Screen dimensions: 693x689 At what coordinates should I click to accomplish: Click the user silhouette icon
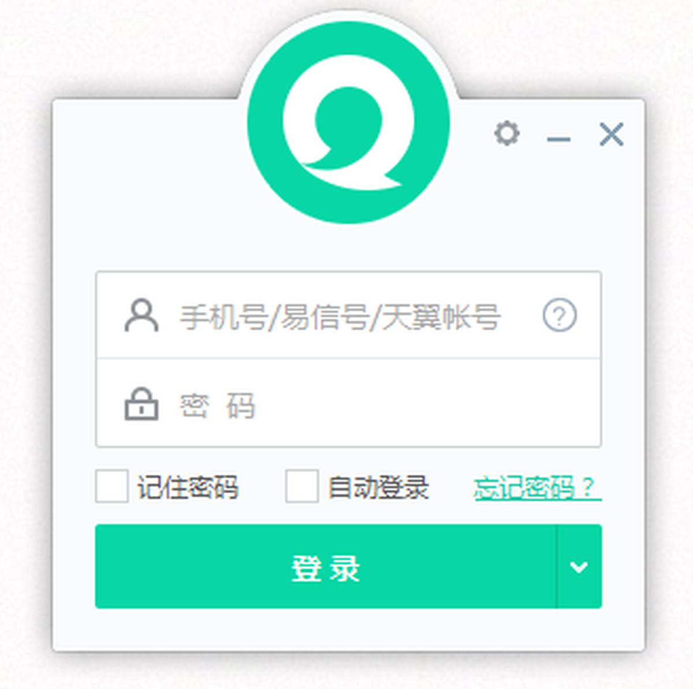pyautogui.click(x=141, y=315)
